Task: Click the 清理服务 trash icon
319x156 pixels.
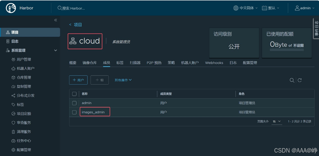Action: pos(13,132)
